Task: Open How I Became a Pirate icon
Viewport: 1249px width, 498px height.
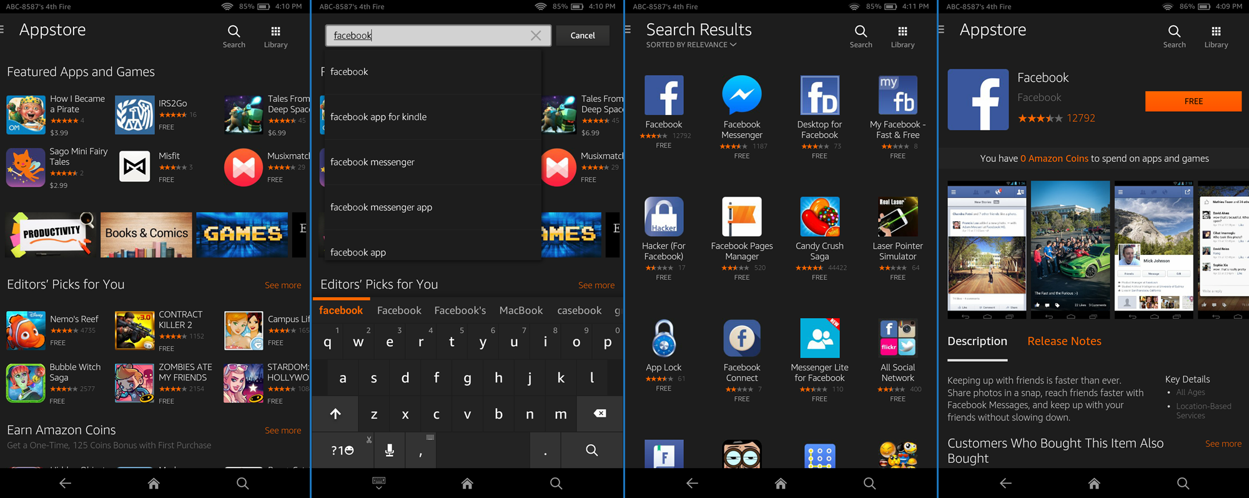Action: [x=26, y=115]
